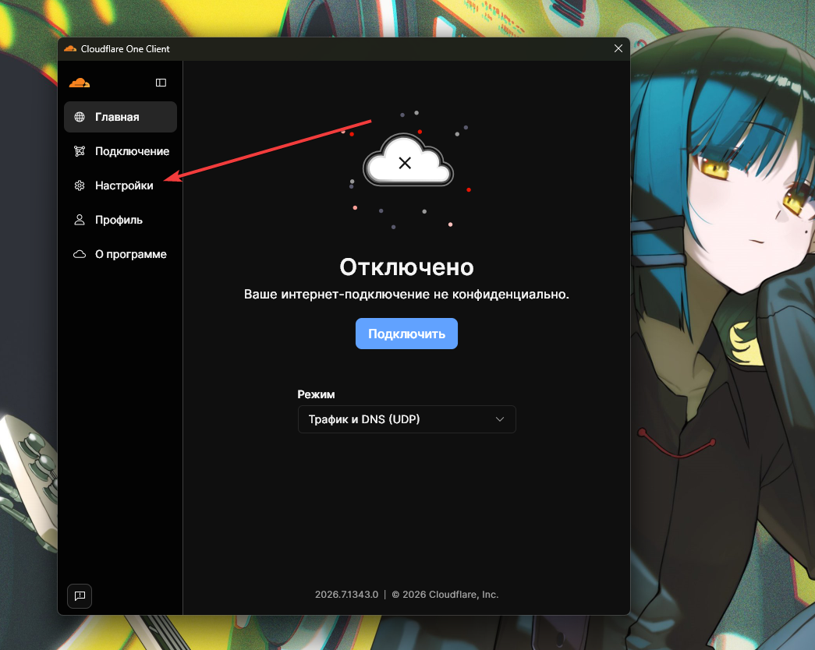This screenshot has height=650, width=815.
Task: Click the disconnected cloud status icon
Action: (x=408, y=161)
